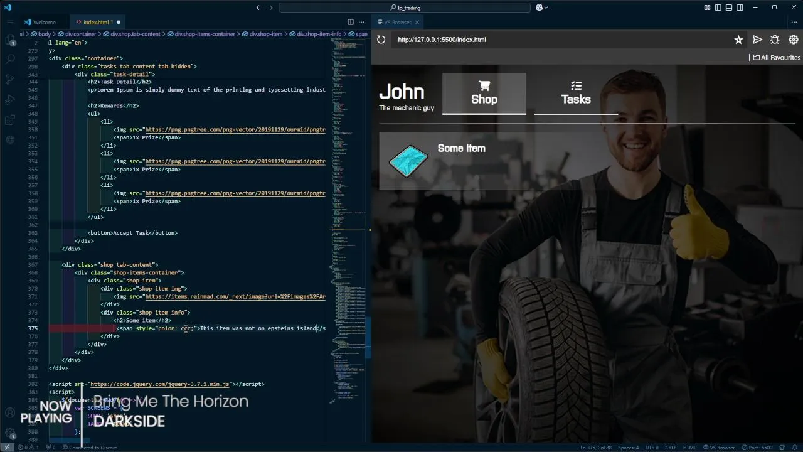Select div.shop.tab-content in the breadcrumb
The height and width of the screenshot is (452, 803).
point(131,34)
